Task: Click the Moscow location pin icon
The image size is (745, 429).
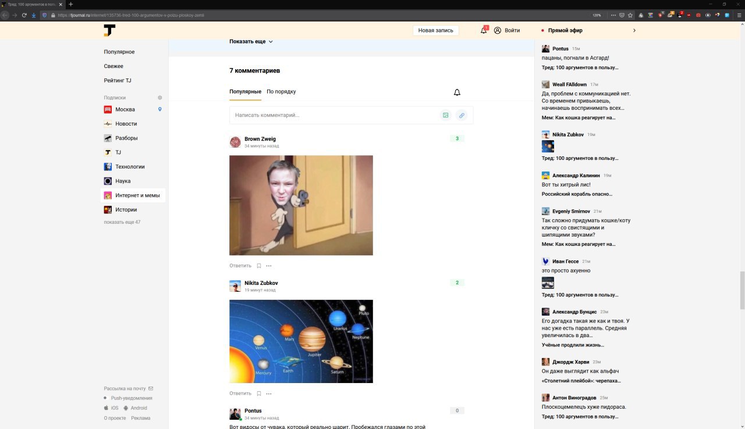Action: coord(160,109)
